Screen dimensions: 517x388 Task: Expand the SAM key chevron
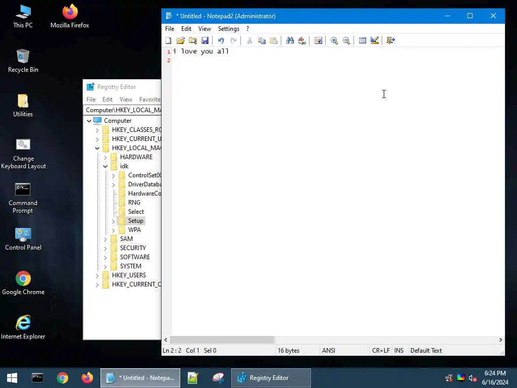(x=106, y=239)
